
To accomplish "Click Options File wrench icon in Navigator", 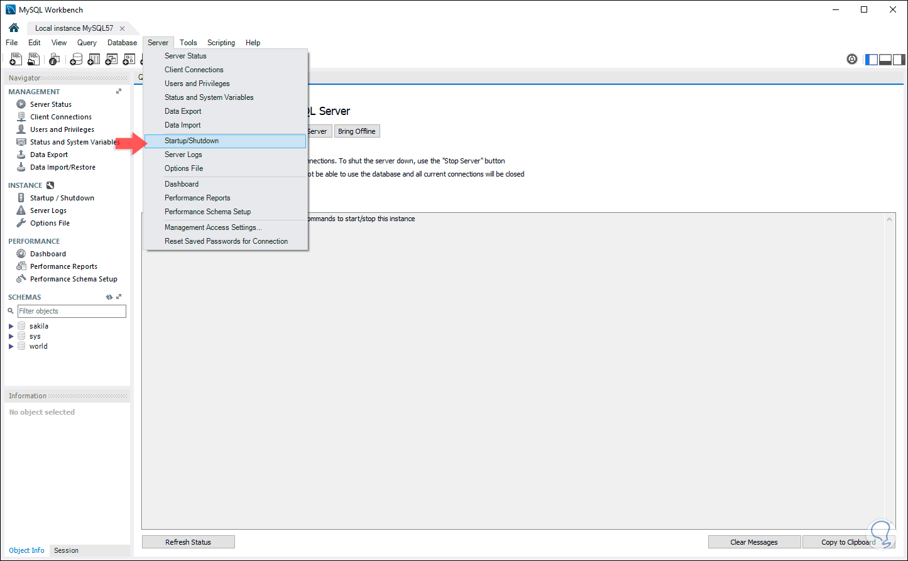I will click(21, 223).
